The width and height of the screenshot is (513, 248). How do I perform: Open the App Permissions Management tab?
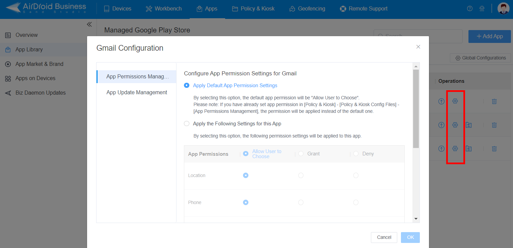click(136, 77)
